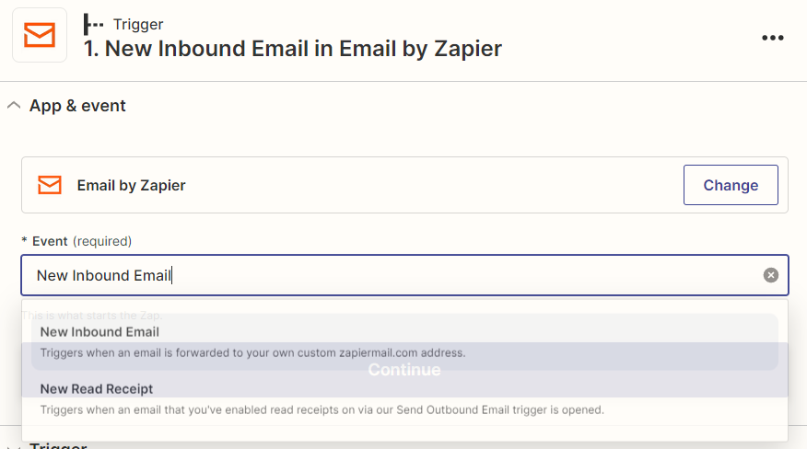This screenshot has height=449, width=807.
Task: Click the Trigger label above the step title
Action: 138,24
